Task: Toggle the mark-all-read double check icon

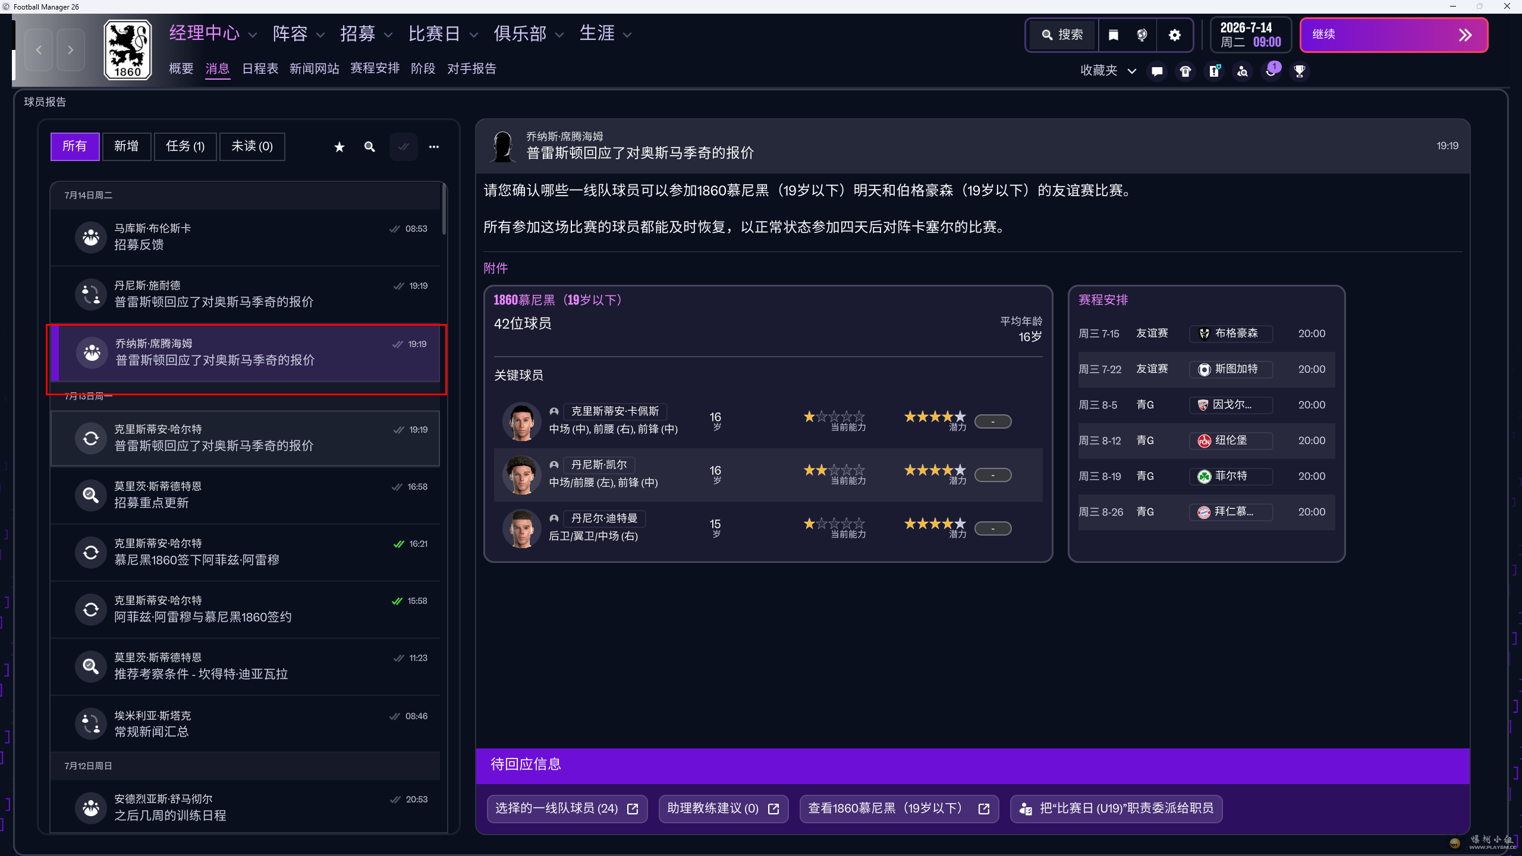Action: pos(404,147)
